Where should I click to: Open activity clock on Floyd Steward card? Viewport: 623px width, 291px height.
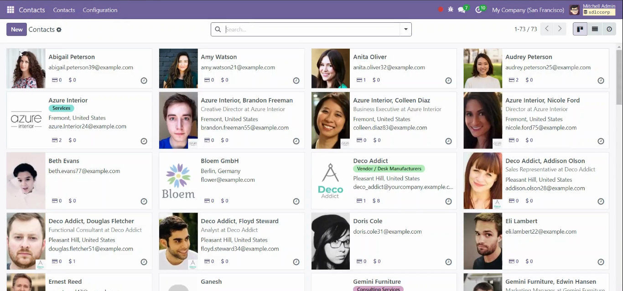[x=296, y=262]
